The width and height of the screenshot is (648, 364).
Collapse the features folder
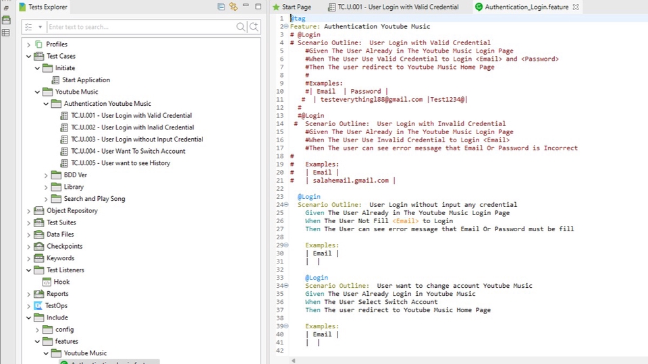pos(37,342)
